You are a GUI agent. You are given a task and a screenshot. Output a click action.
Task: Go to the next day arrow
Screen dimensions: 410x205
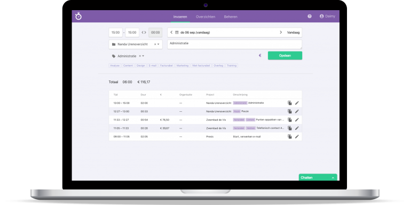(x=281, y=32)
